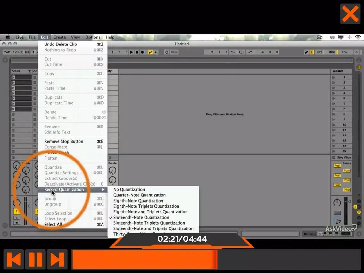Open the Help menu
This screenshot has height=273, width=364.
click(x=110, y=37)
